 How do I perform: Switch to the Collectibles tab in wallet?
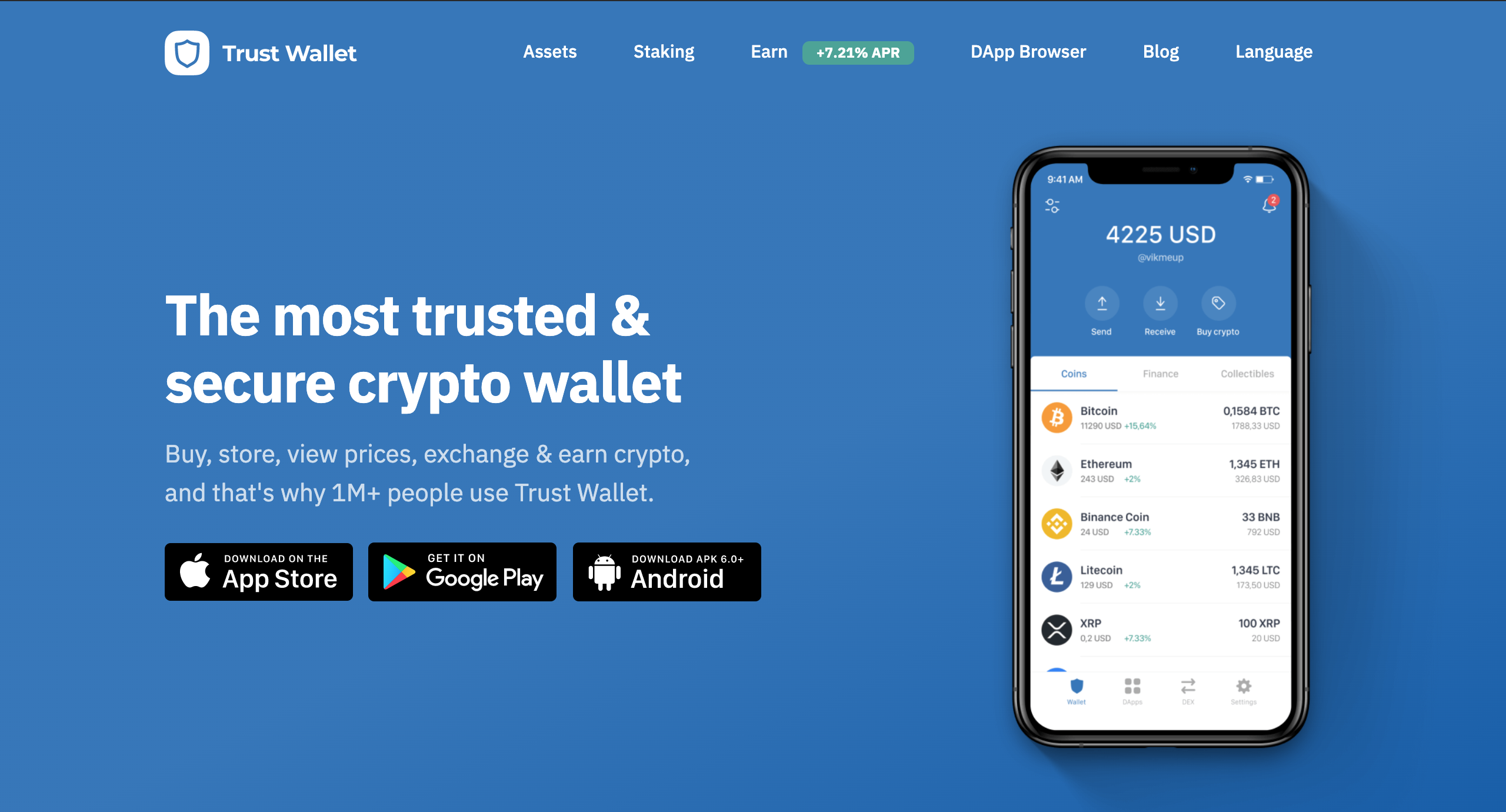[1247, 373]
